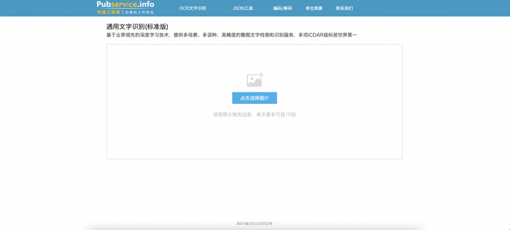The height and width of the screenshot is (230, 510).
Task: Open the 联系我们 page
Action: click(344, 8)
